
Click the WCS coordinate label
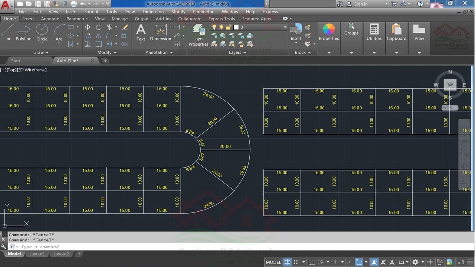click(450, 108)
